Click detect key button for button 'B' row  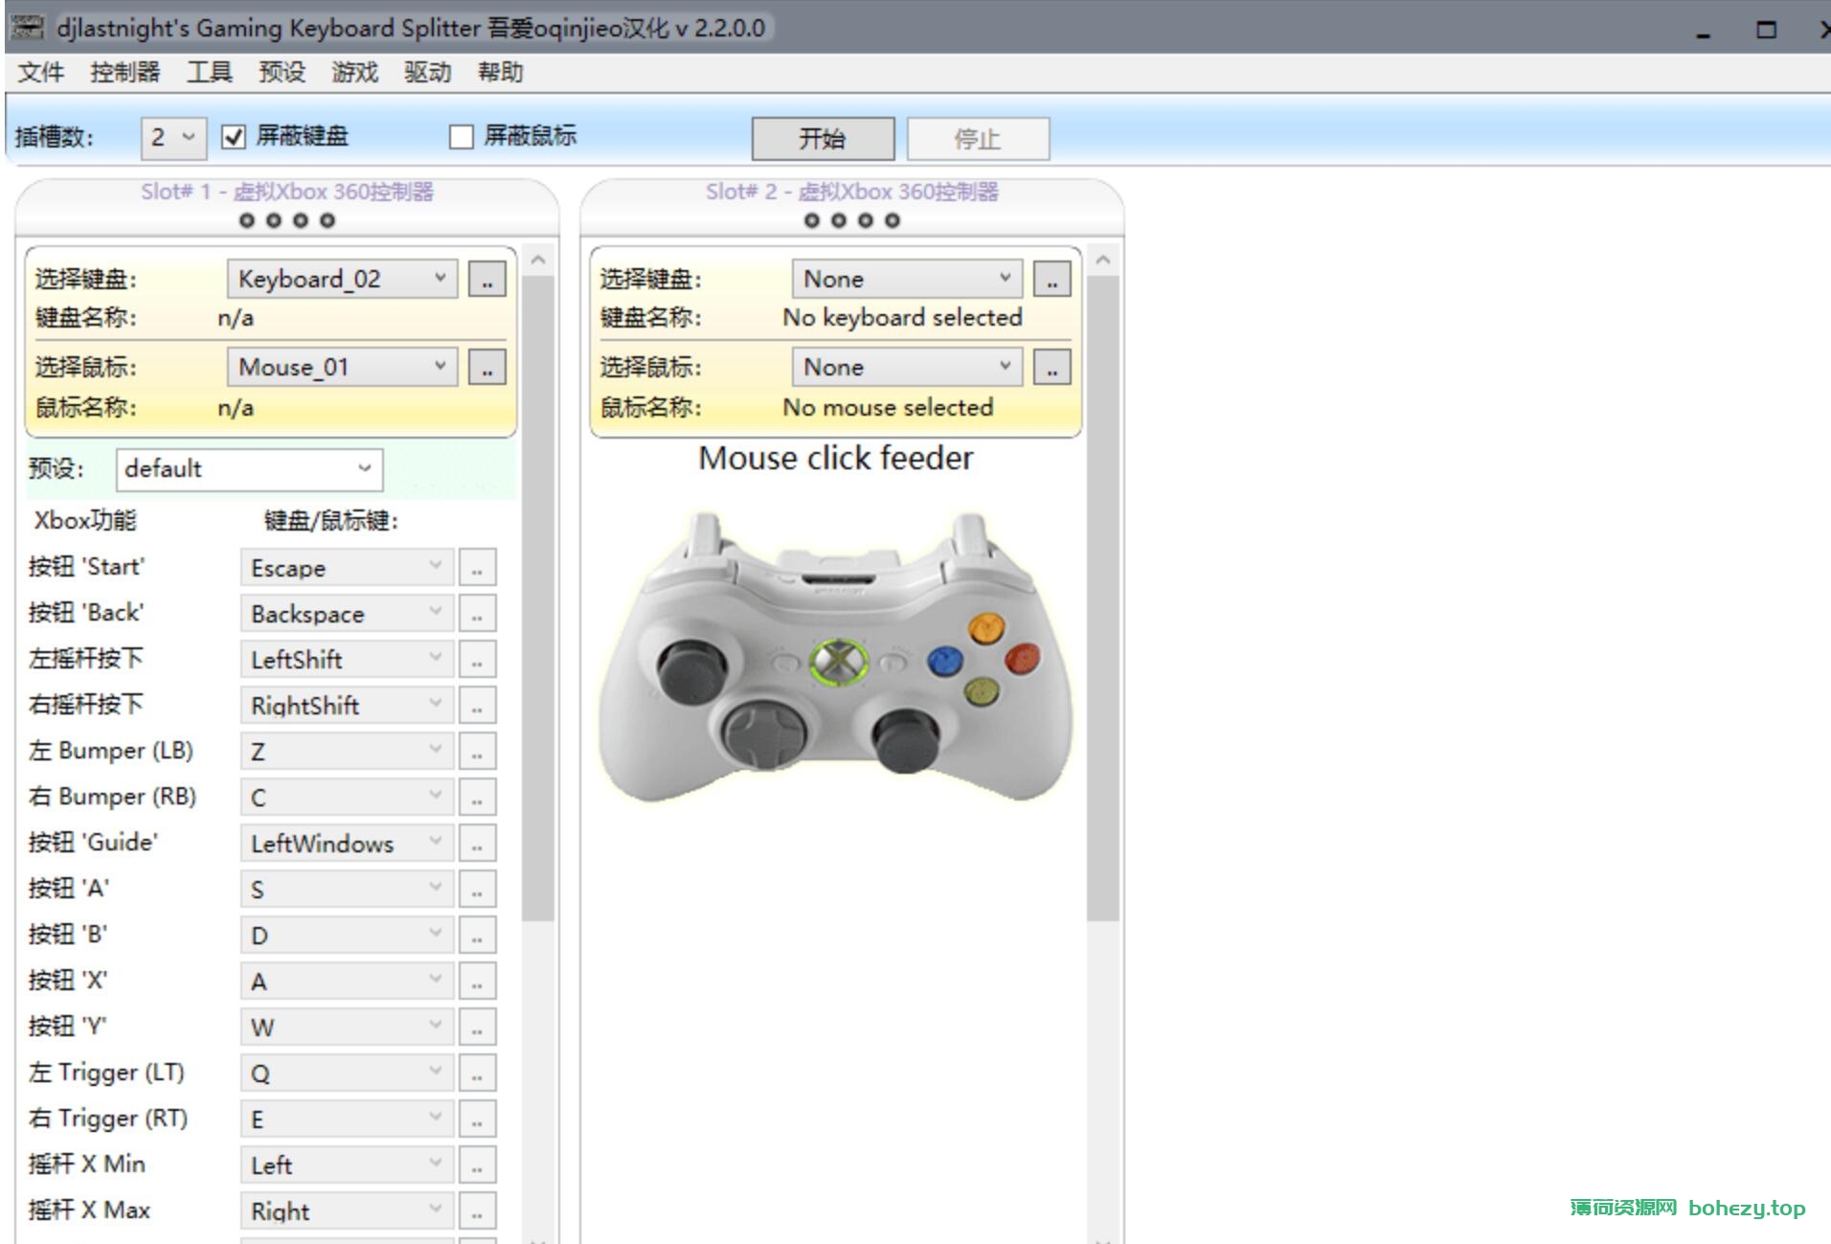point(477,935)
